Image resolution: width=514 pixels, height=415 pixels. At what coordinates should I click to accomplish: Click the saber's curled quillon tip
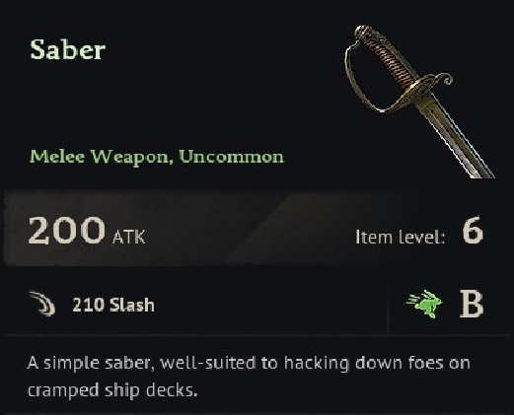click(x=445, y=79)
